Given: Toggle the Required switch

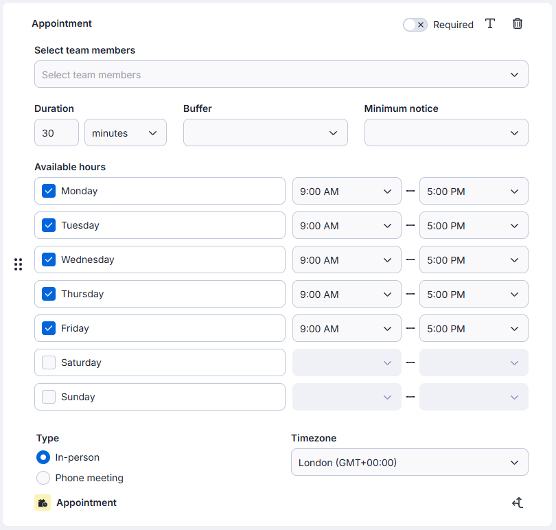Looking at the screenshot, I should [415, 25].
